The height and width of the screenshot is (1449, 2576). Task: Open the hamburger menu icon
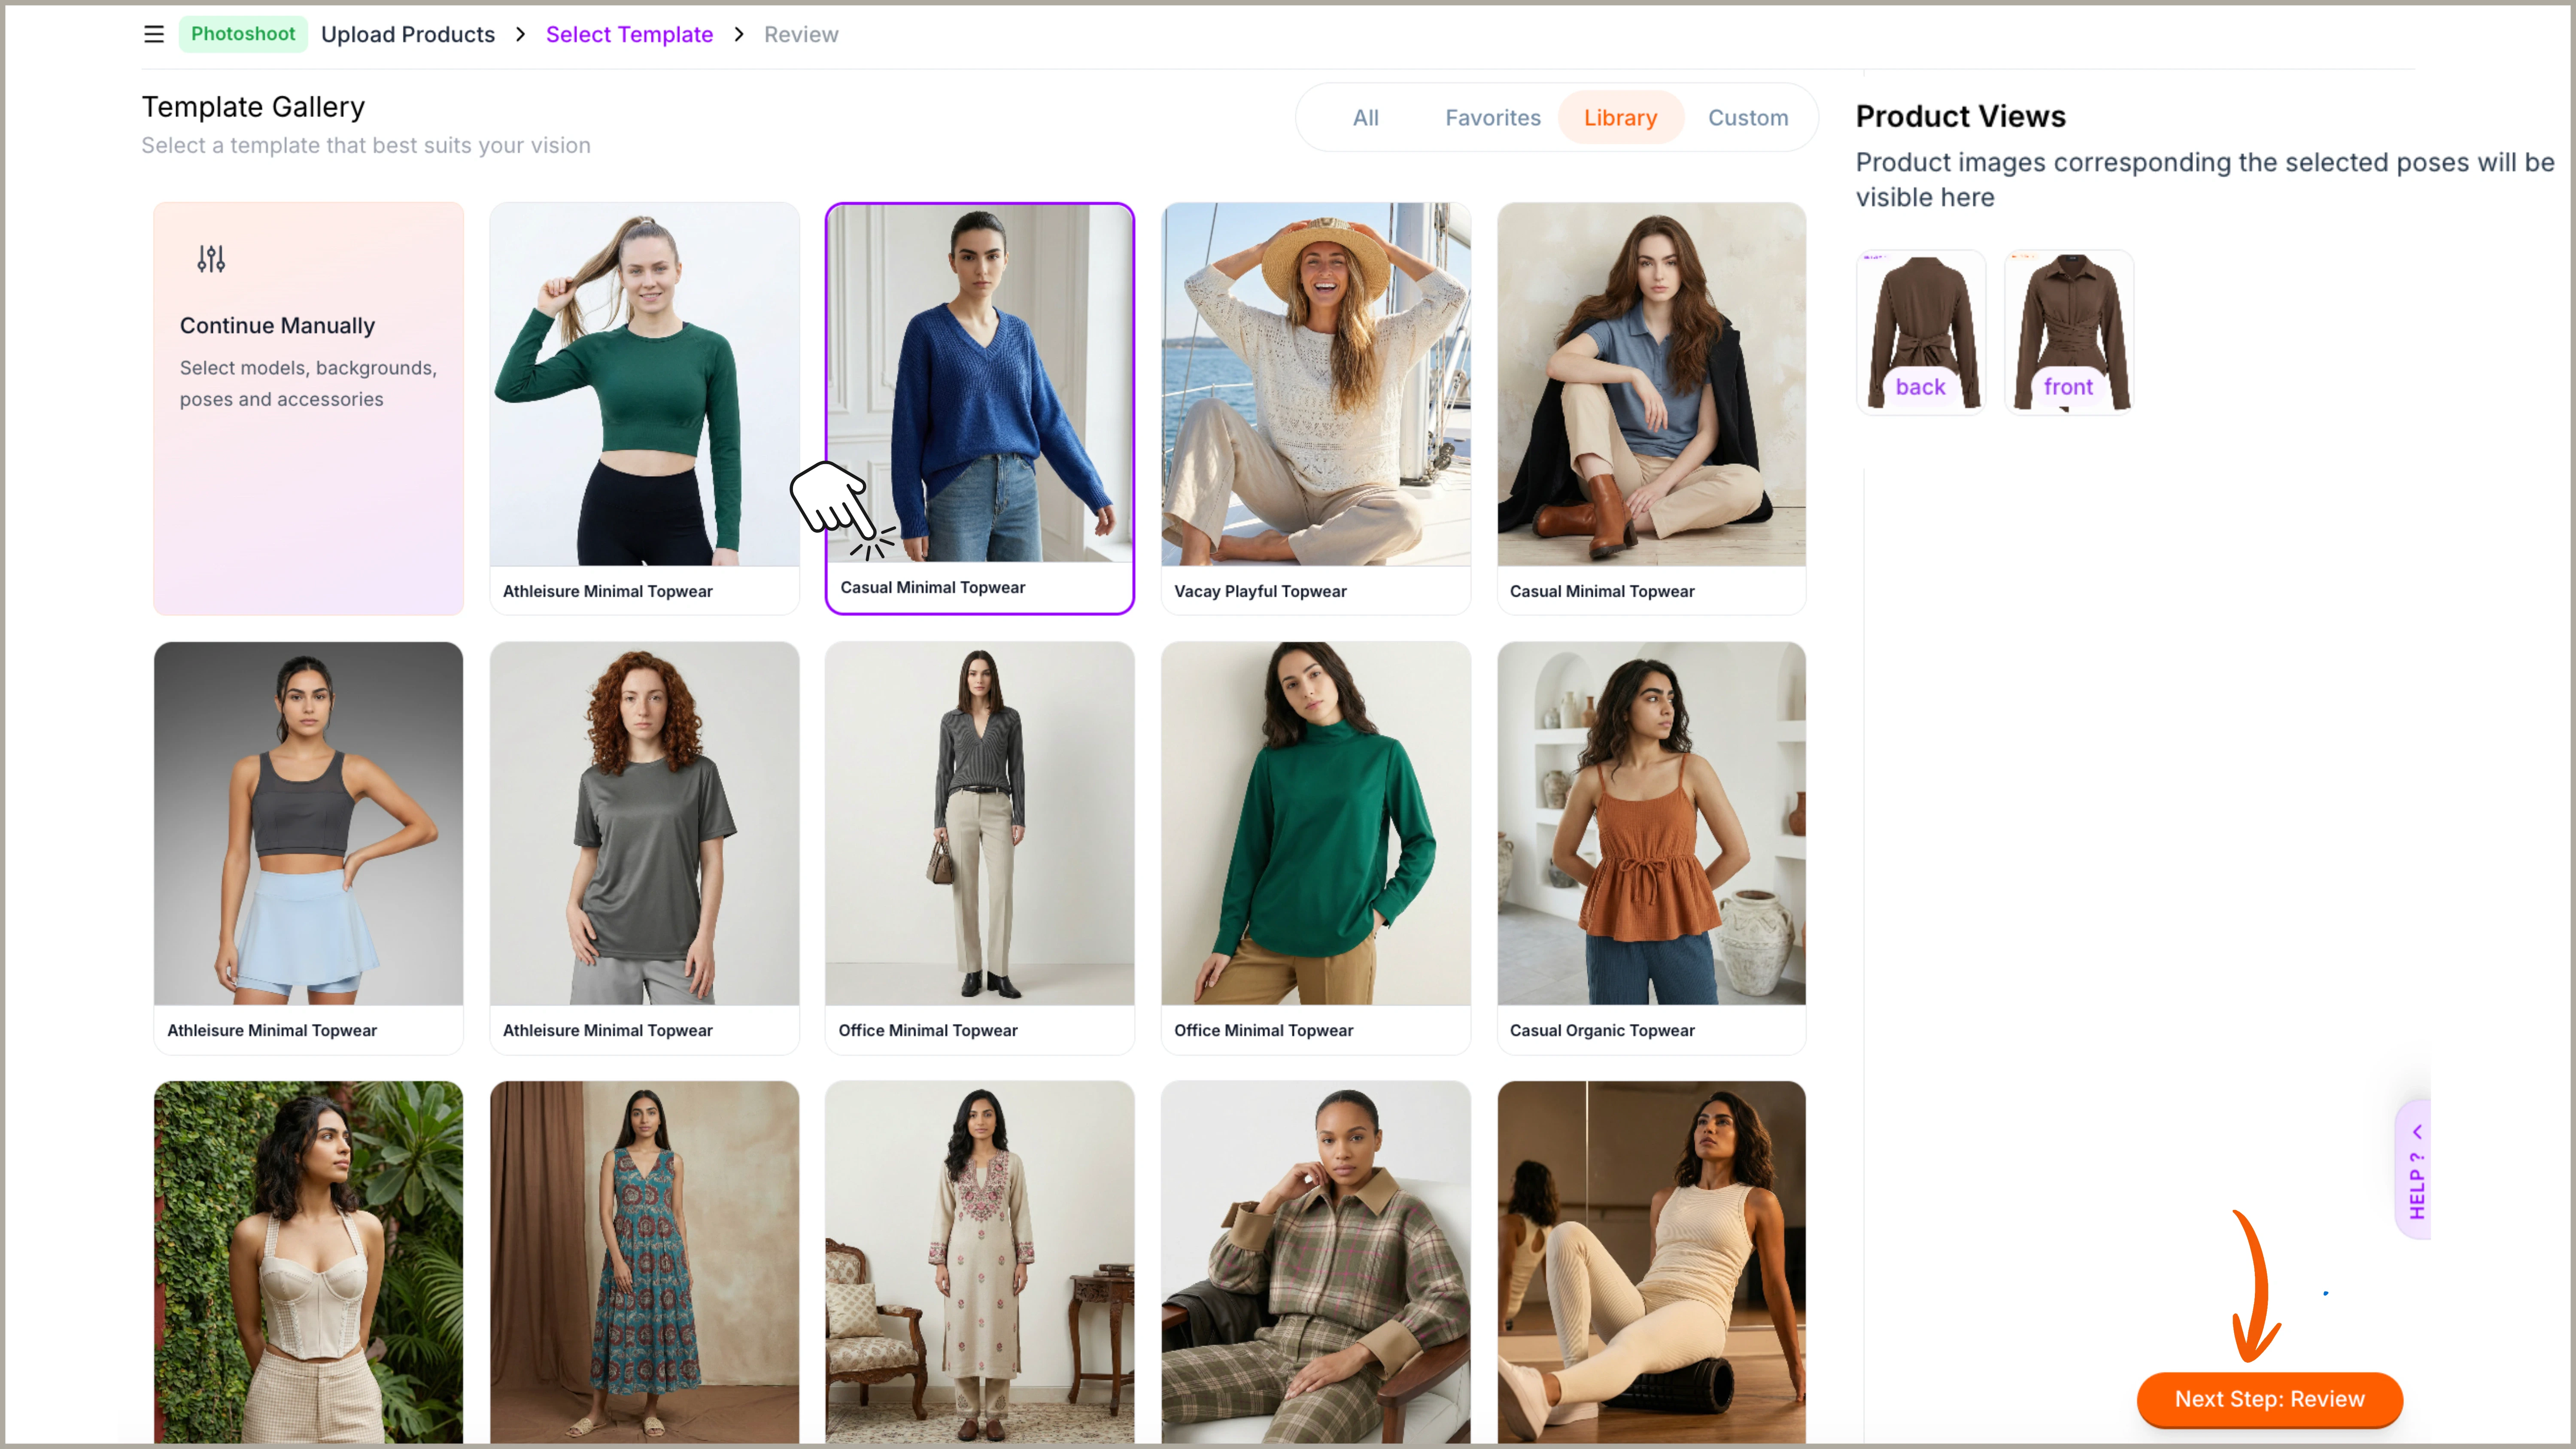pos(153,34)
